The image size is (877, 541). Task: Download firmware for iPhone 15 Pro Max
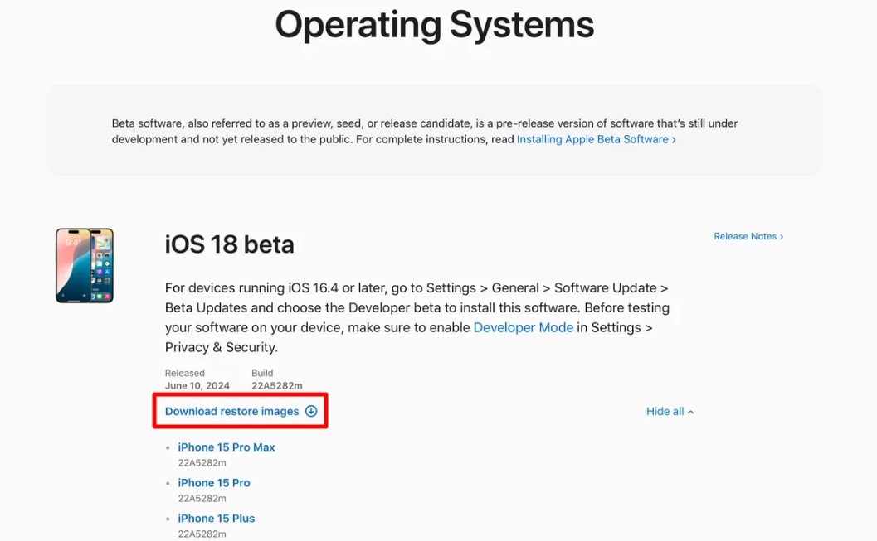coord(227,447)
